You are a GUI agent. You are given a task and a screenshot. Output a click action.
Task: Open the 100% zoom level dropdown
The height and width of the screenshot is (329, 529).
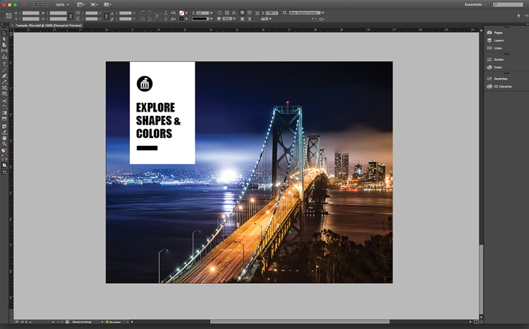pos(63,4)
